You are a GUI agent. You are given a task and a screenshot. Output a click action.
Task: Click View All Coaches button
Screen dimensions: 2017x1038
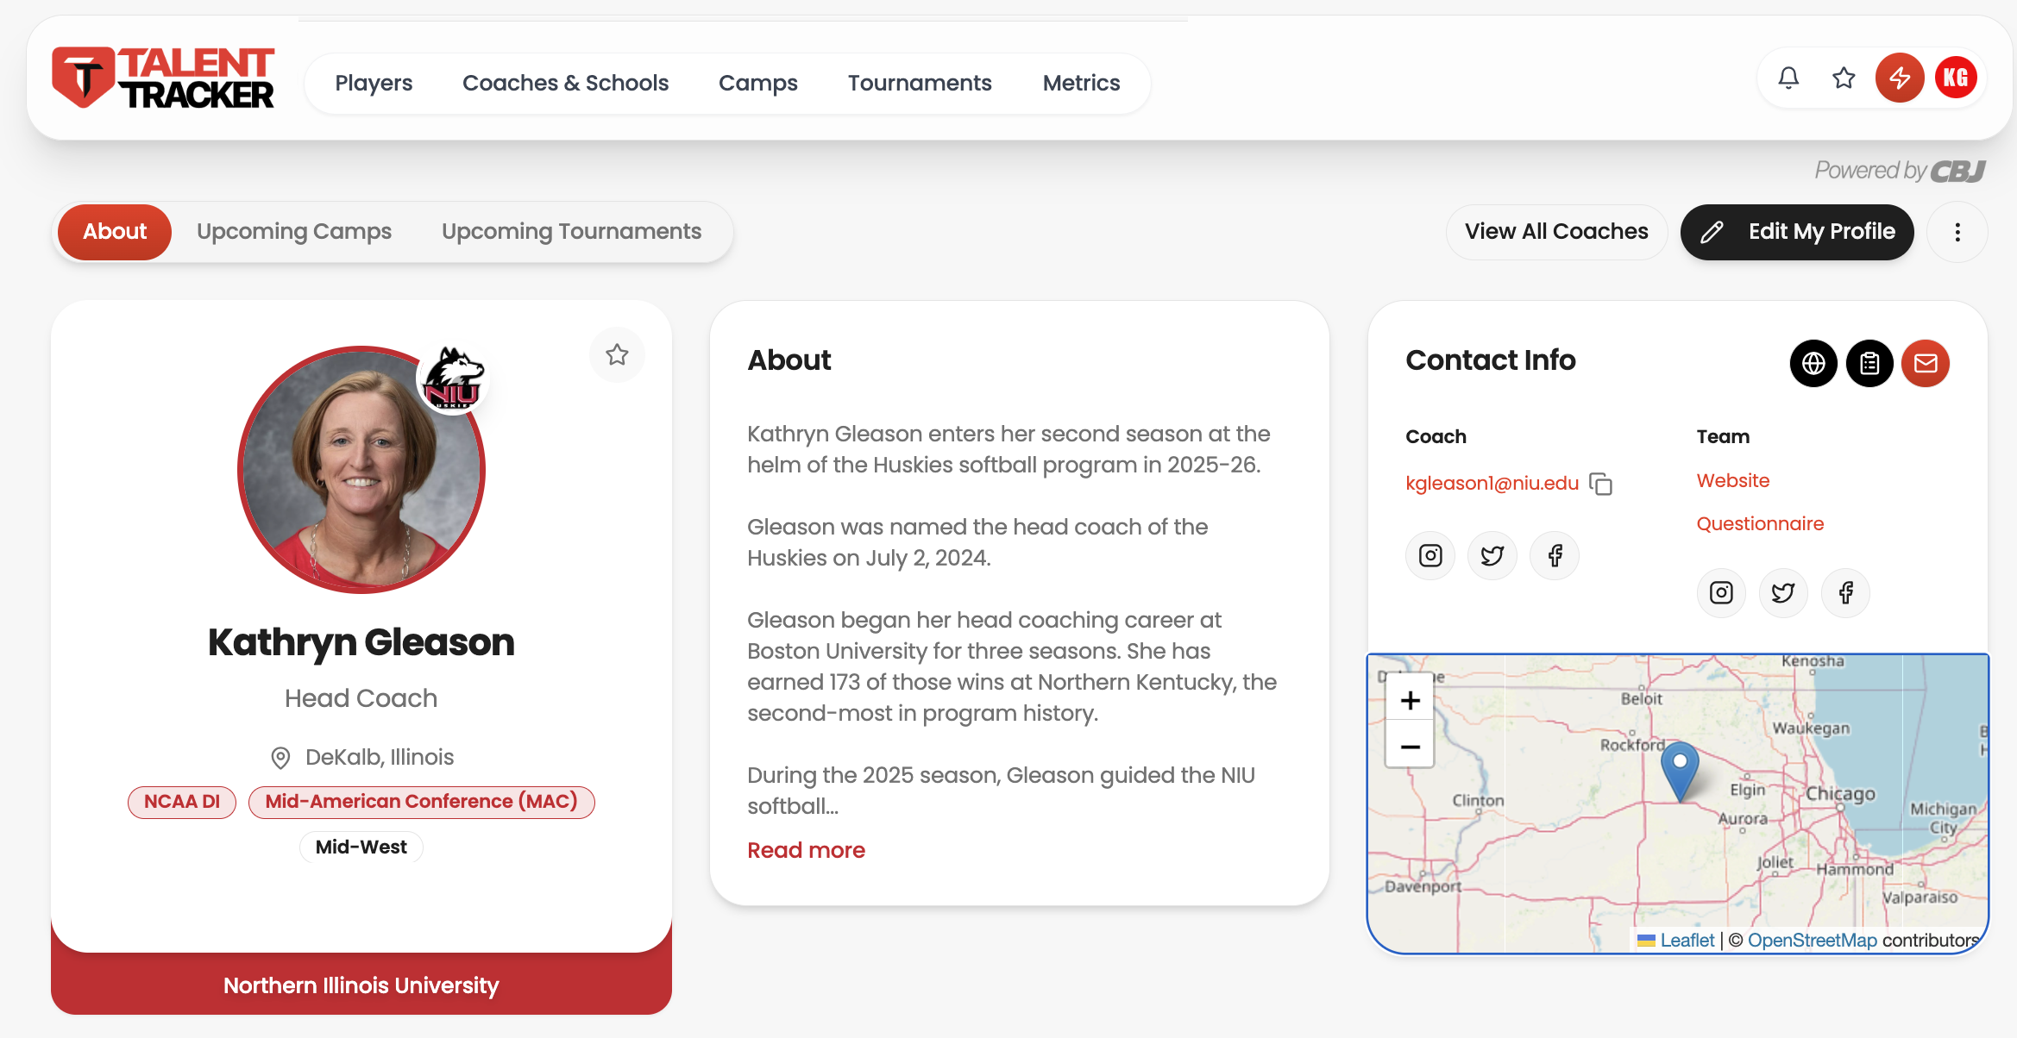pyautogui.click(x=1556, y=232)
